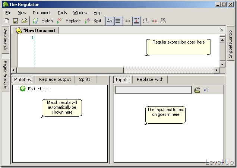Screen dimensions: 237x168
Task: Click in the input text test area
Action: click(x=168, y=128)
